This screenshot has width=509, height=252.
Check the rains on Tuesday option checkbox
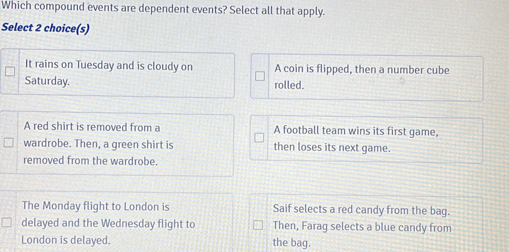tap(9, 73)
